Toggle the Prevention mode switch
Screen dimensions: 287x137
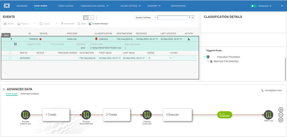[254, 6]
